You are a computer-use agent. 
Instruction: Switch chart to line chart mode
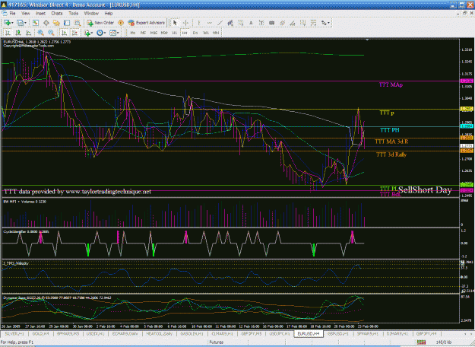(x=28, y=33)
